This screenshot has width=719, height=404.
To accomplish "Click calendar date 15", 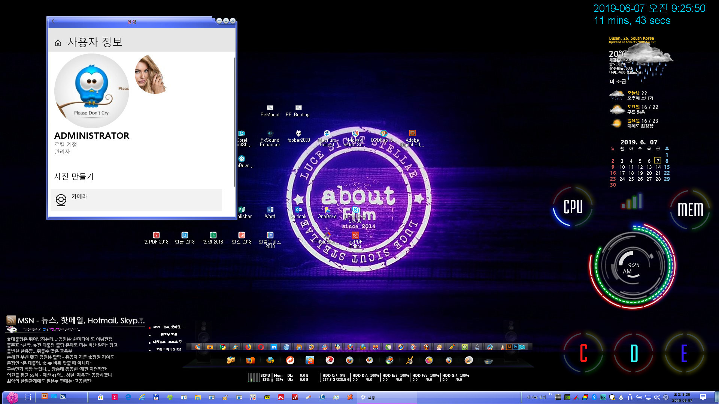I will click(667, 167).
